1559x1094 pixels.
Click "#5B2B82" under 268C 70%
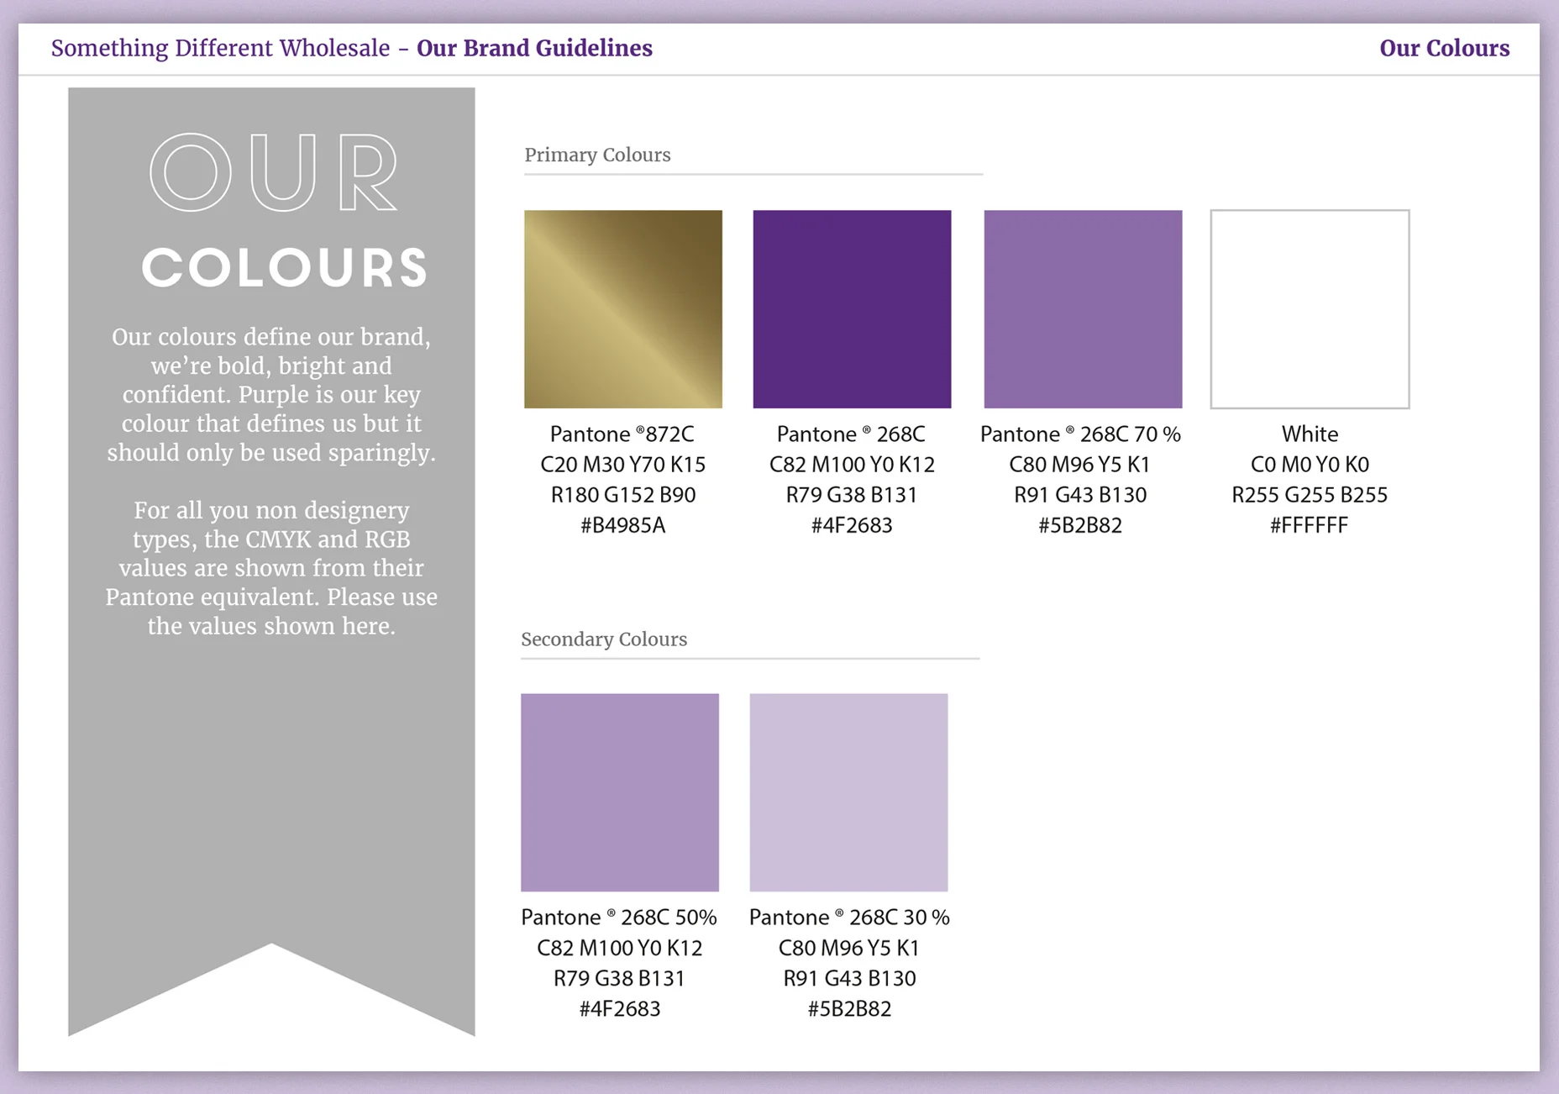(1080, 525)
